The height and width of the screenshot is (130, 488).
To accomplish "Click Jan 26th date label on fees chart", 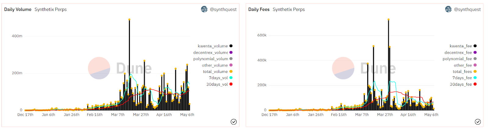I will pyautogui.click(x=316, y=115).
